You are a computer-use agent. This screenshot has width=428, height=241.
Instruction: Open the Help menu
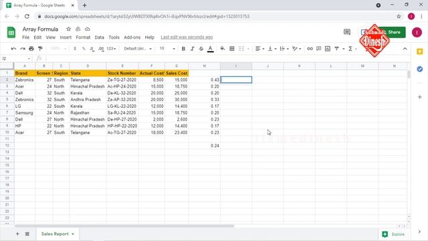coord(149,37)
